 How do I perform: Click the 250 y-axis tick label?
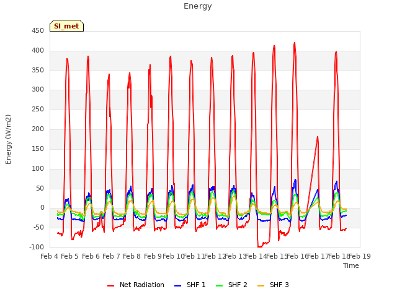click(x=38, y=109)
